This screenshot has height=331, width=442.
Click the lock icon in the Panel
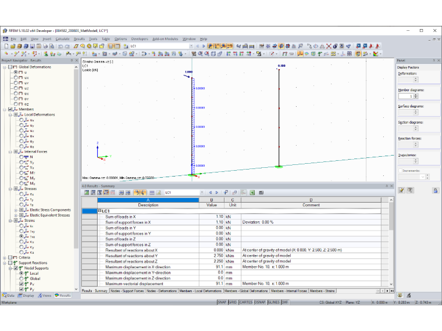[x=436, y=190]
